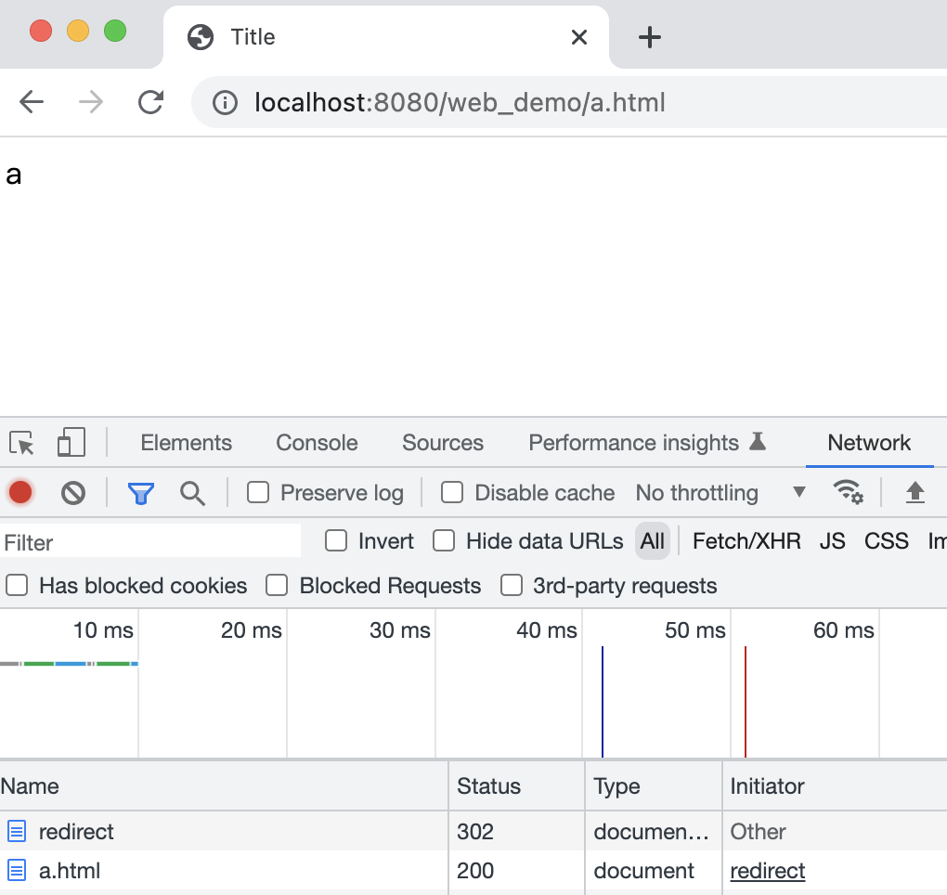
Task: Click the import HAR upload icon
Action: coord(915,492)
